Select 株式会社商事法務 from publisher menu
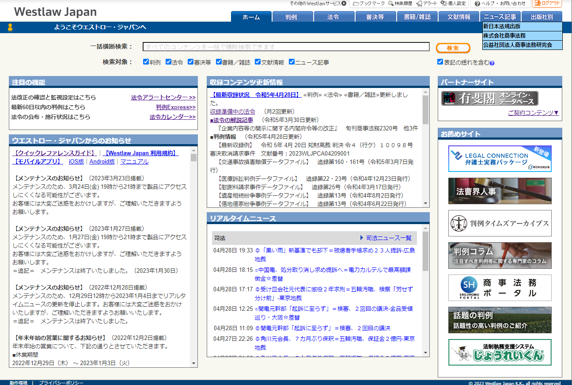The height and width of the screenshot is (385, 572). 523,36
